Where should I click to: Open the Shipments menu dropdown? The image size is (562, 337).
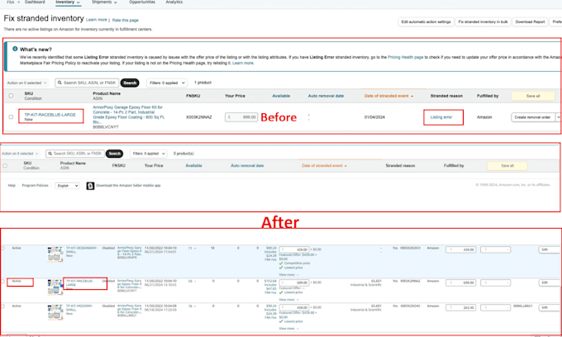[x=104, y=2]
